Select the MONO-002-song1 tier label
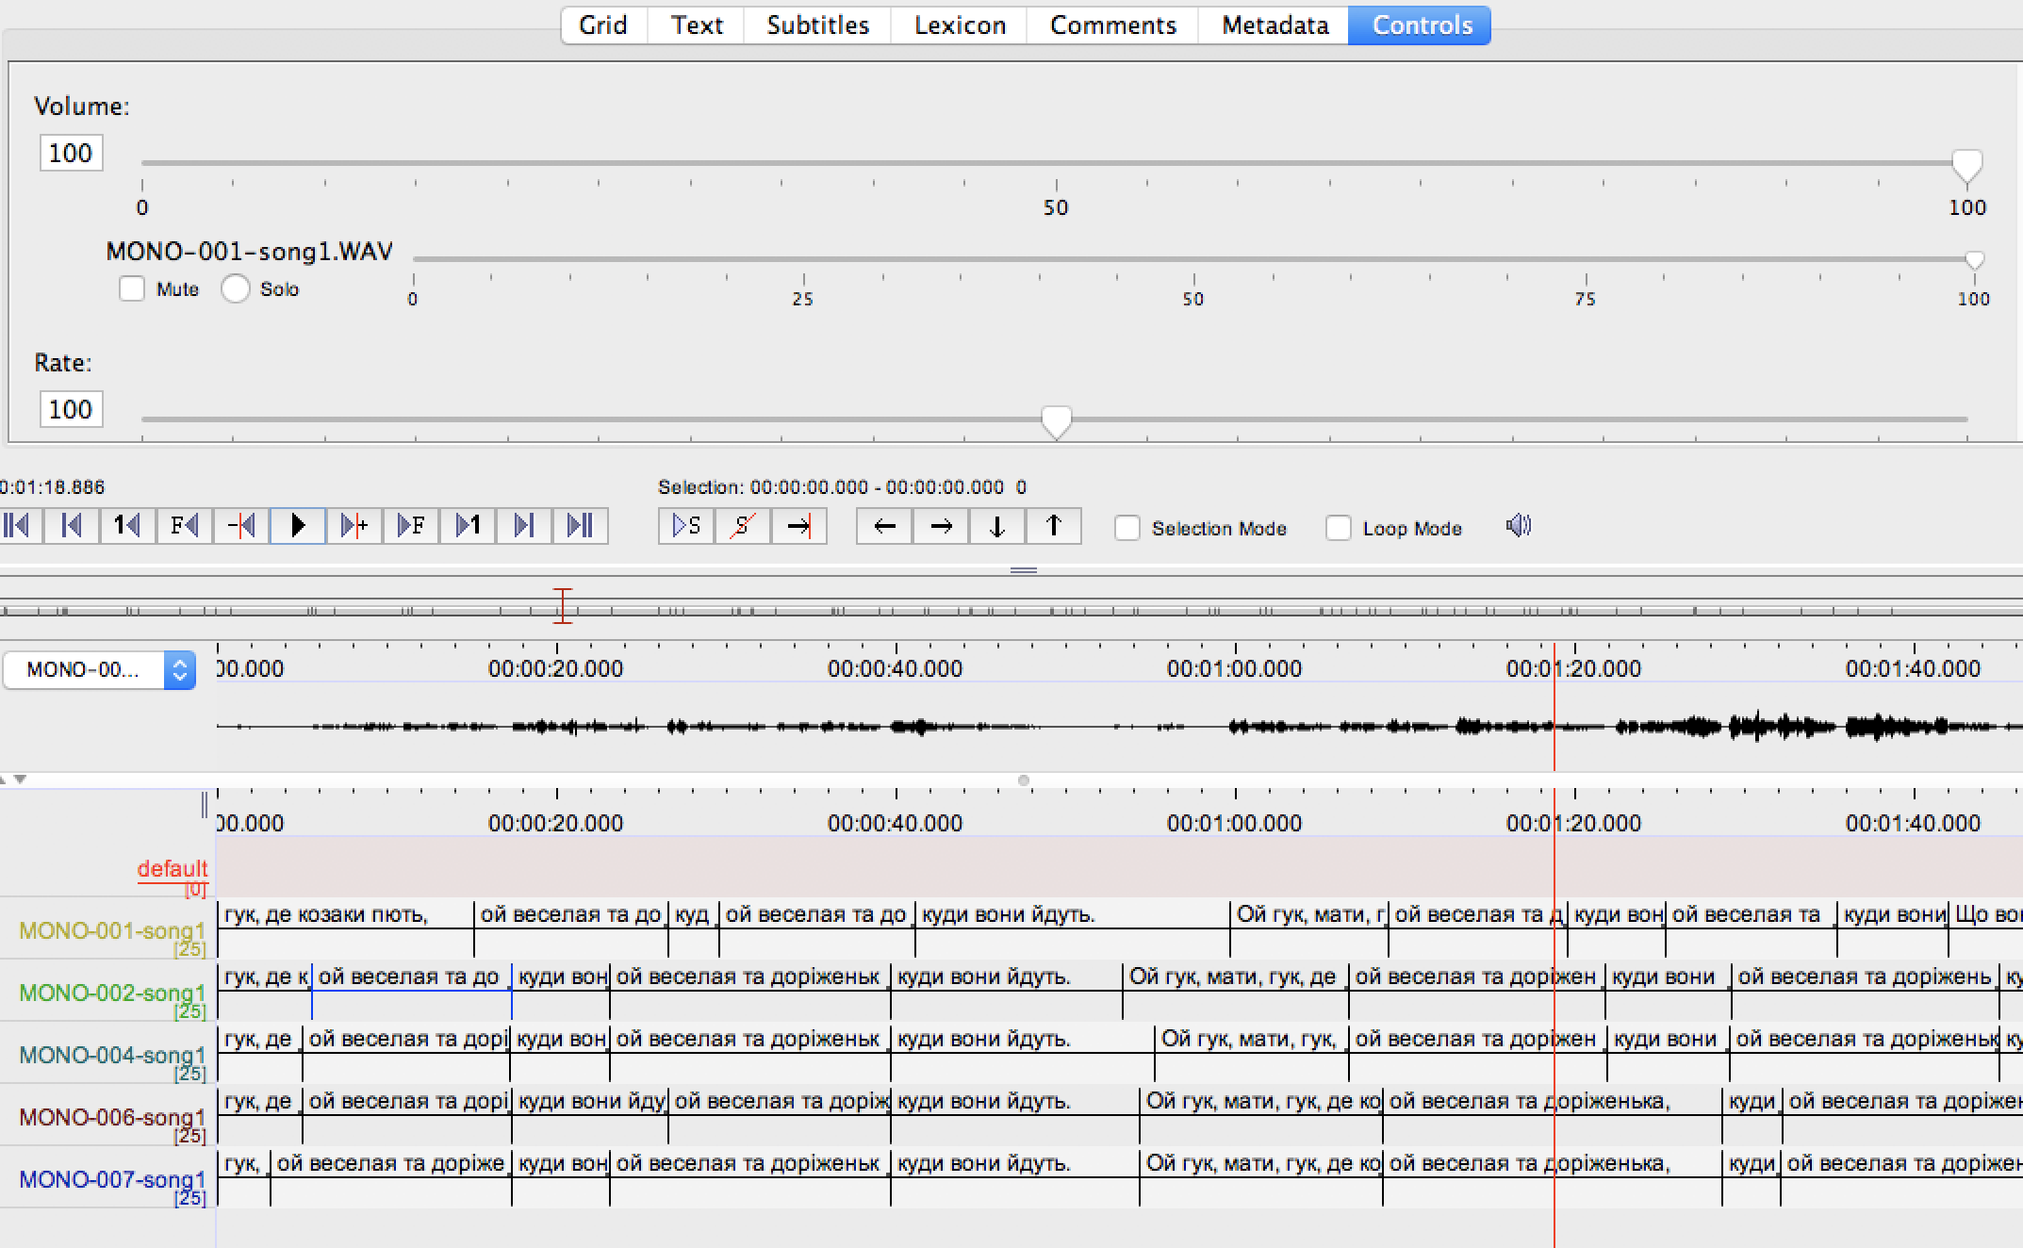Image resolution: width=2023 pixels, height=1248 pixels. coord(112,993)
